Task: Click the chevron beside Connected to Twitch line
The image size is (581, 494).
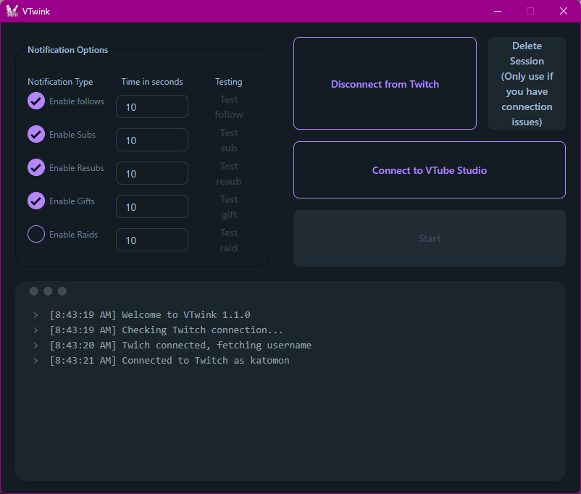Action: [x=35, y=361]
